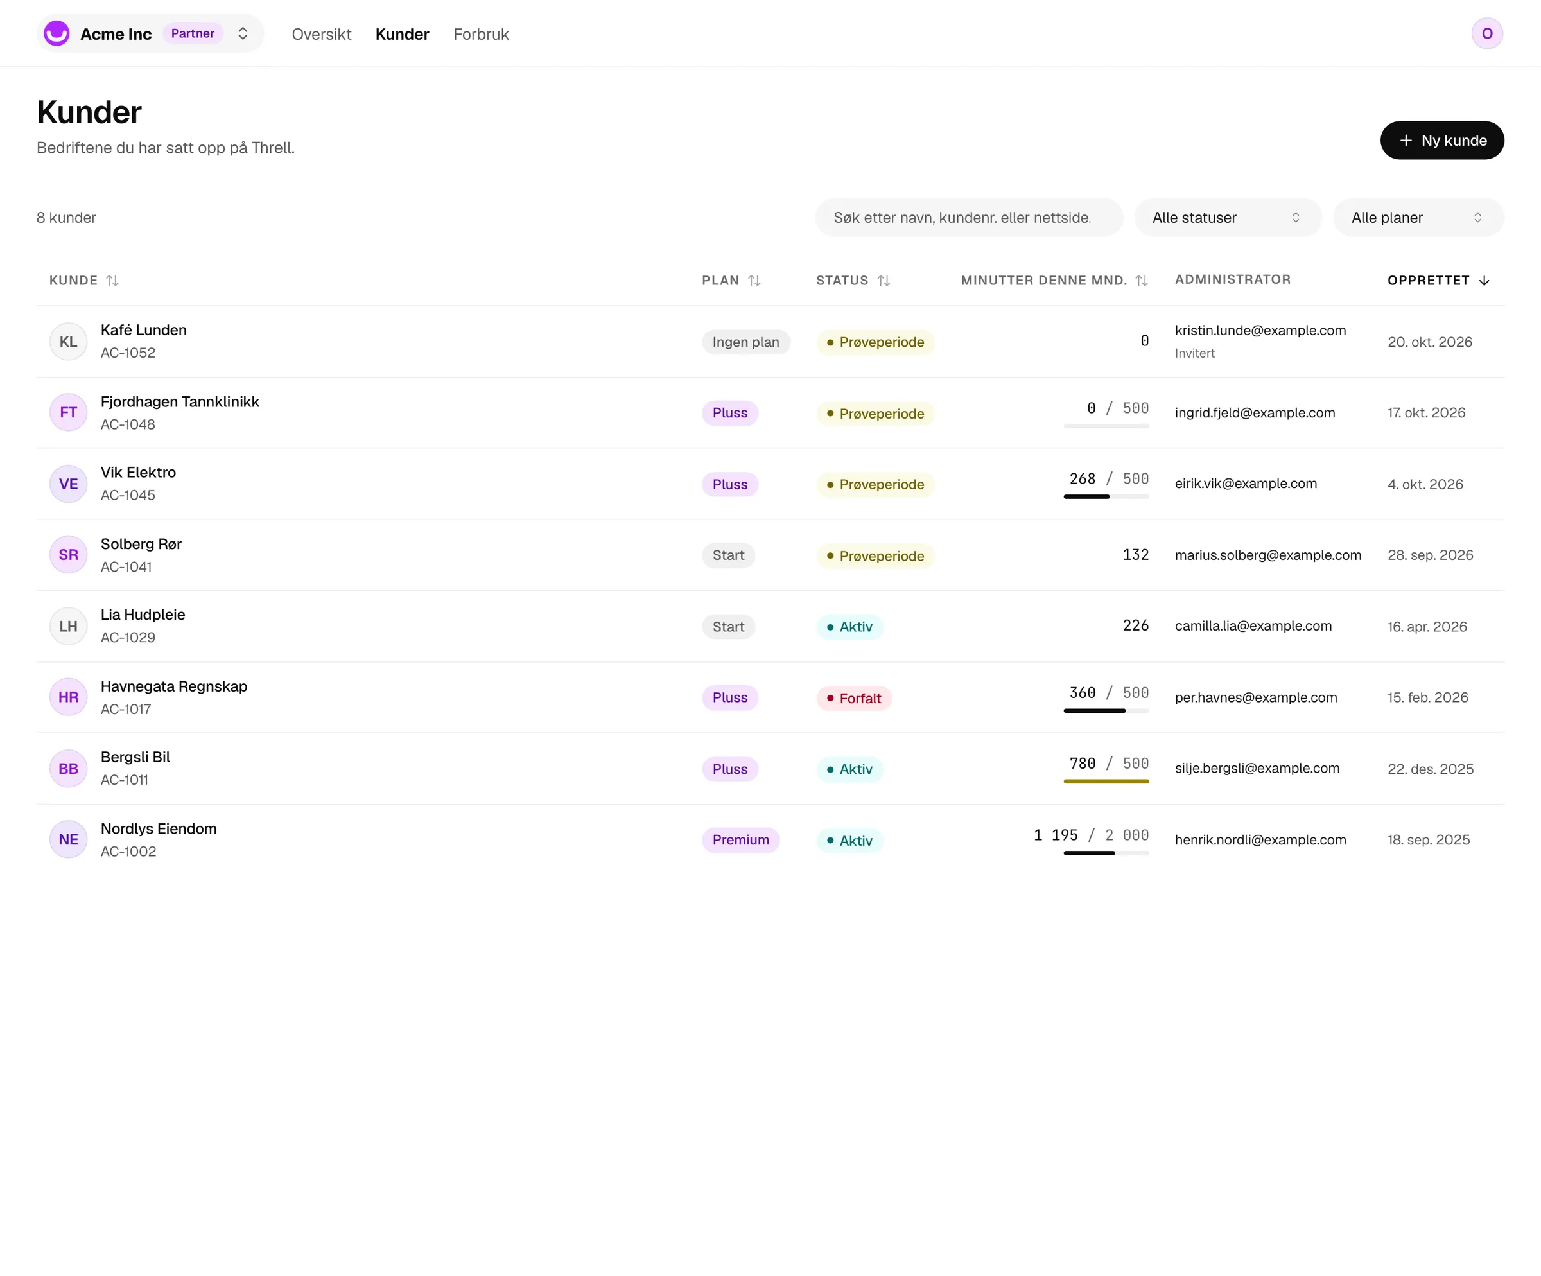
Task: Click customer number AC-1041
Action: pos(126,566)
